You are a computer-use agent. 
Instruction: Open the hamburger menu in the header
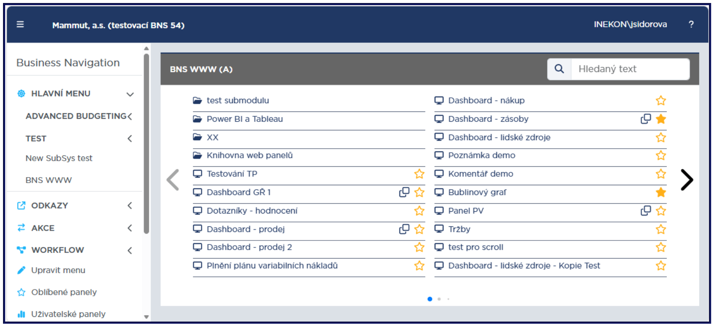coord(20,24)
